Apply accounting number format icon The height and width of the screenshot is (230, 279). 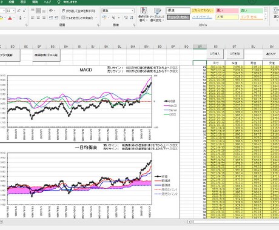[104, 18]
